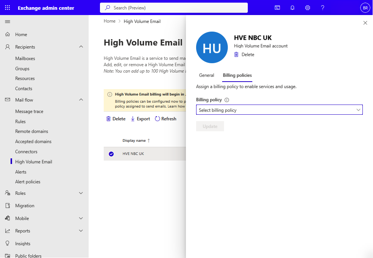Open Cloud Shell from the header
The height and width of the screenshot is (258, 373).
(277, 8)
